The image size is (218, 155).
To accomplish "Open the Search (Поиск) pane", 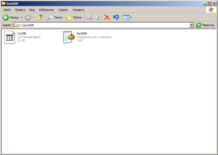I will tap(55, 17).
